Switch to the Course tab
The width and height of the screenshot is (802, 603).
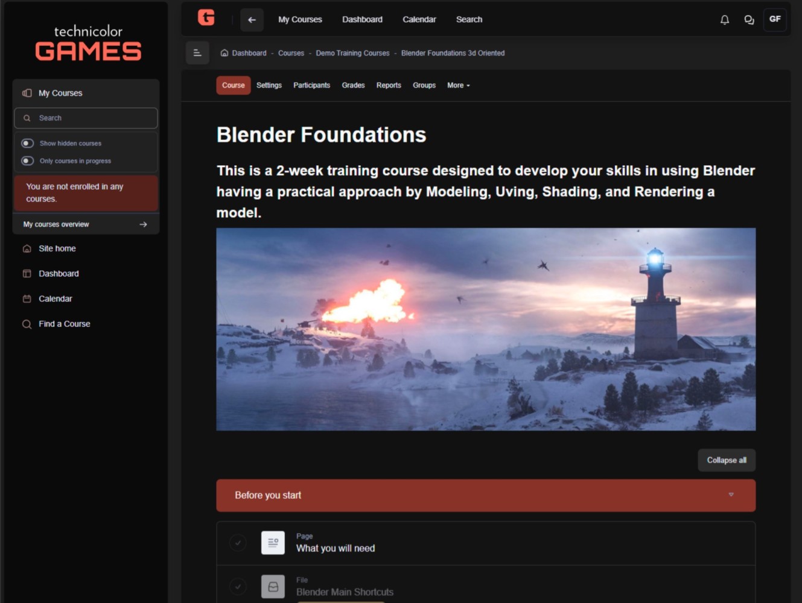point(234,86)
